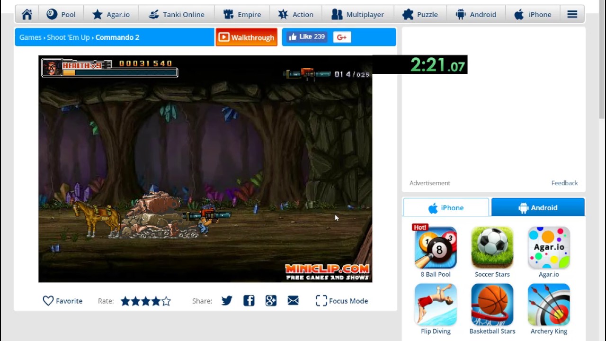Rate the game five stars
This screenshot has width=606, height=341.
click(166, 301)
